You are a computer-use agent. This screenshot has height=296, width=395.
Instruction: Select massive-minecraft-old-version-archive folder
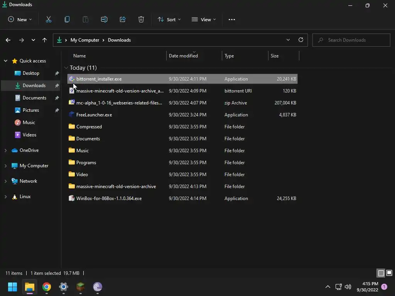pyautogui.click(x=182, y=187)
